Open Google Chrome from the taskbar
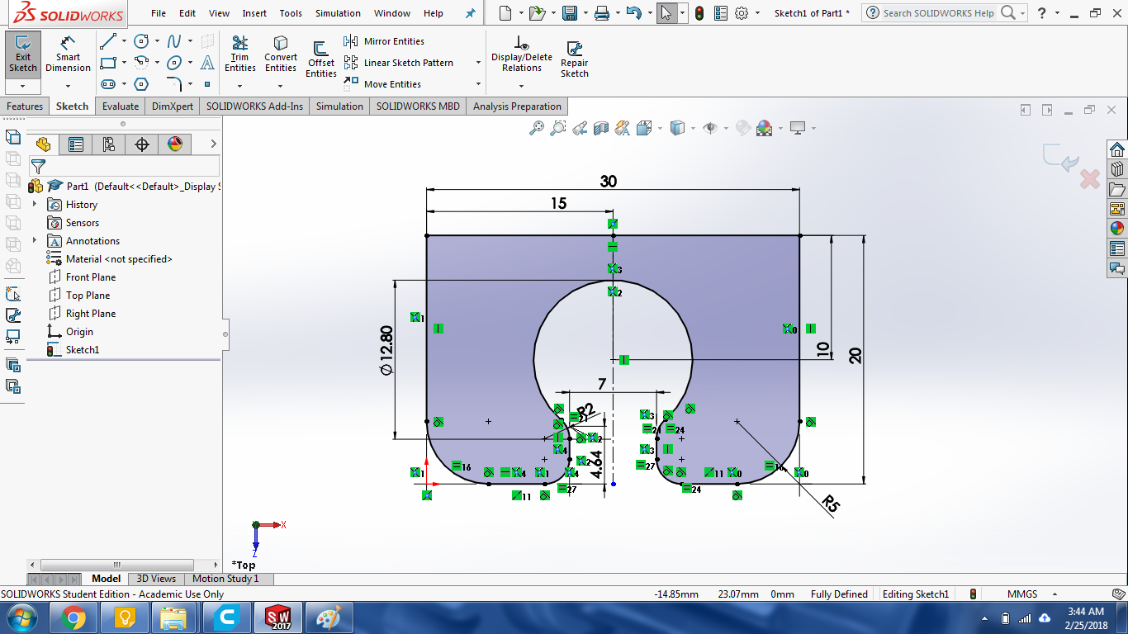Image resolution: width=1128 pixels, height=634 pixels. 73,617
